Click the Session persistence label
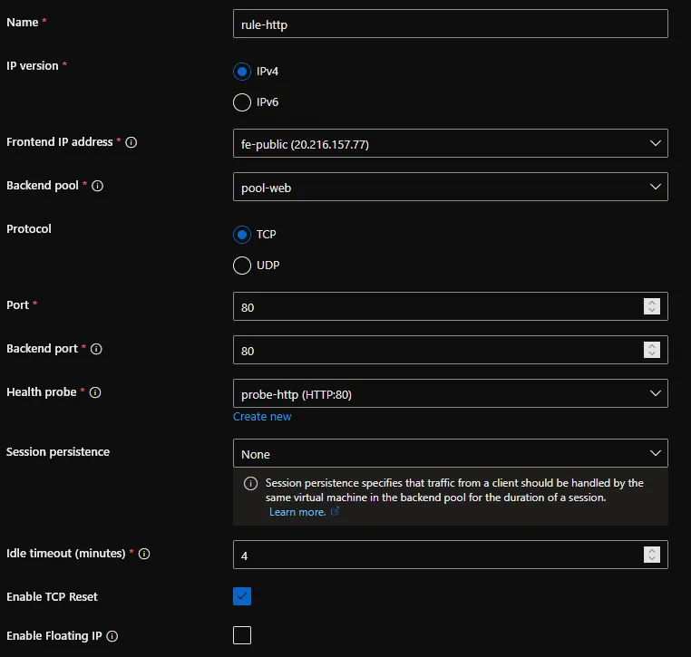 (x=58, y=452)
